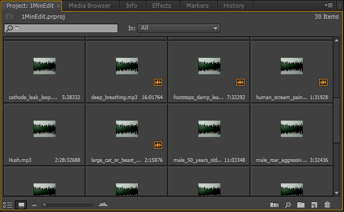Screen dimensions: 344x212
Task: Switch to the Media Browser tab
Action: point(90,6)
